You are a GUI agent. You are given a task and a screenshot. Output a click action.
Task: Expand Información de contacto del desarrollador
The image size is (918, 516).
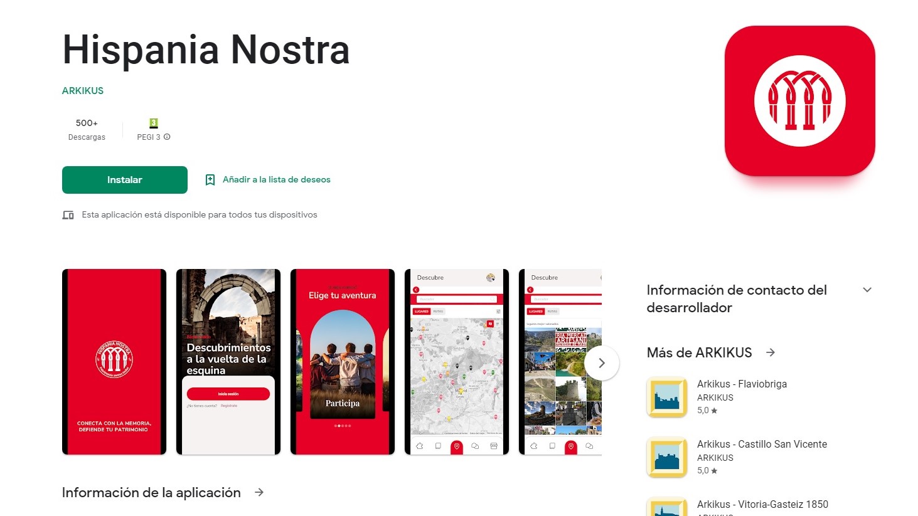867,290
